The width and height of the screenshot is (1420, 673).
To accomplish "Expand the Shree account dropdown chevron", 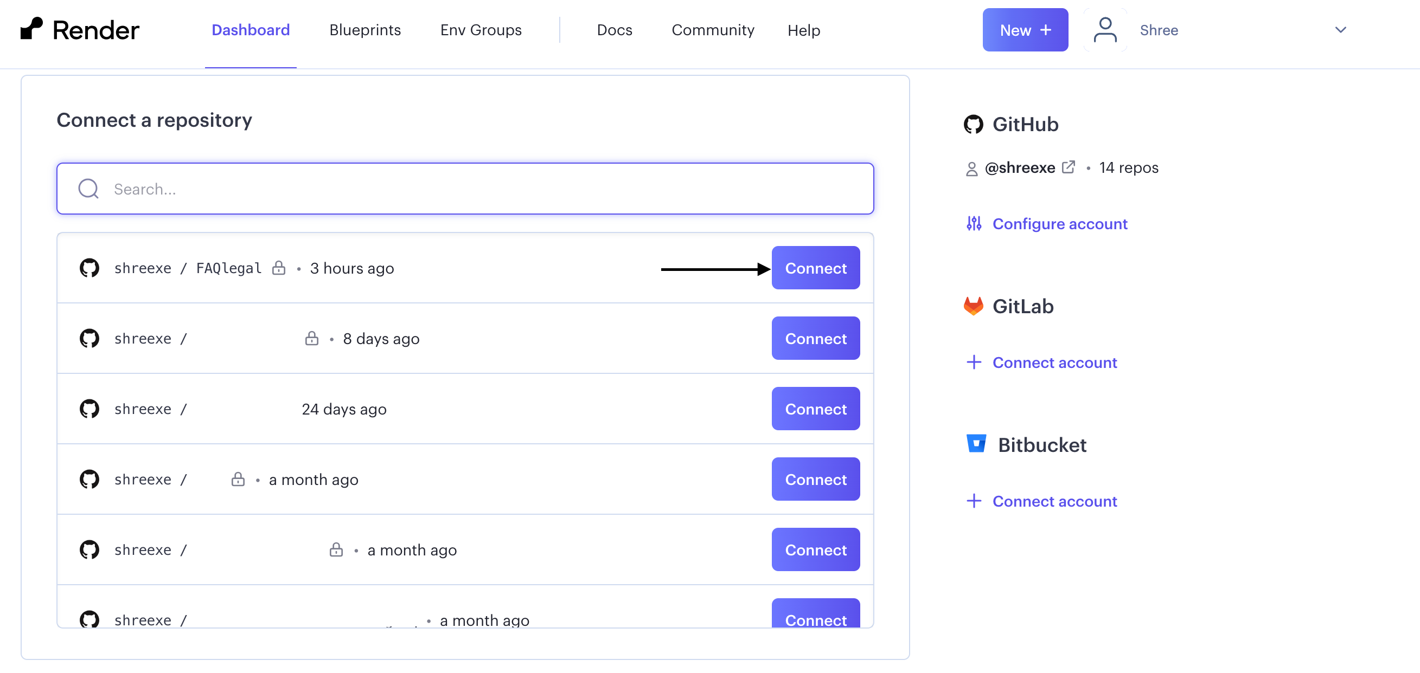I will tap(1341, 30).
